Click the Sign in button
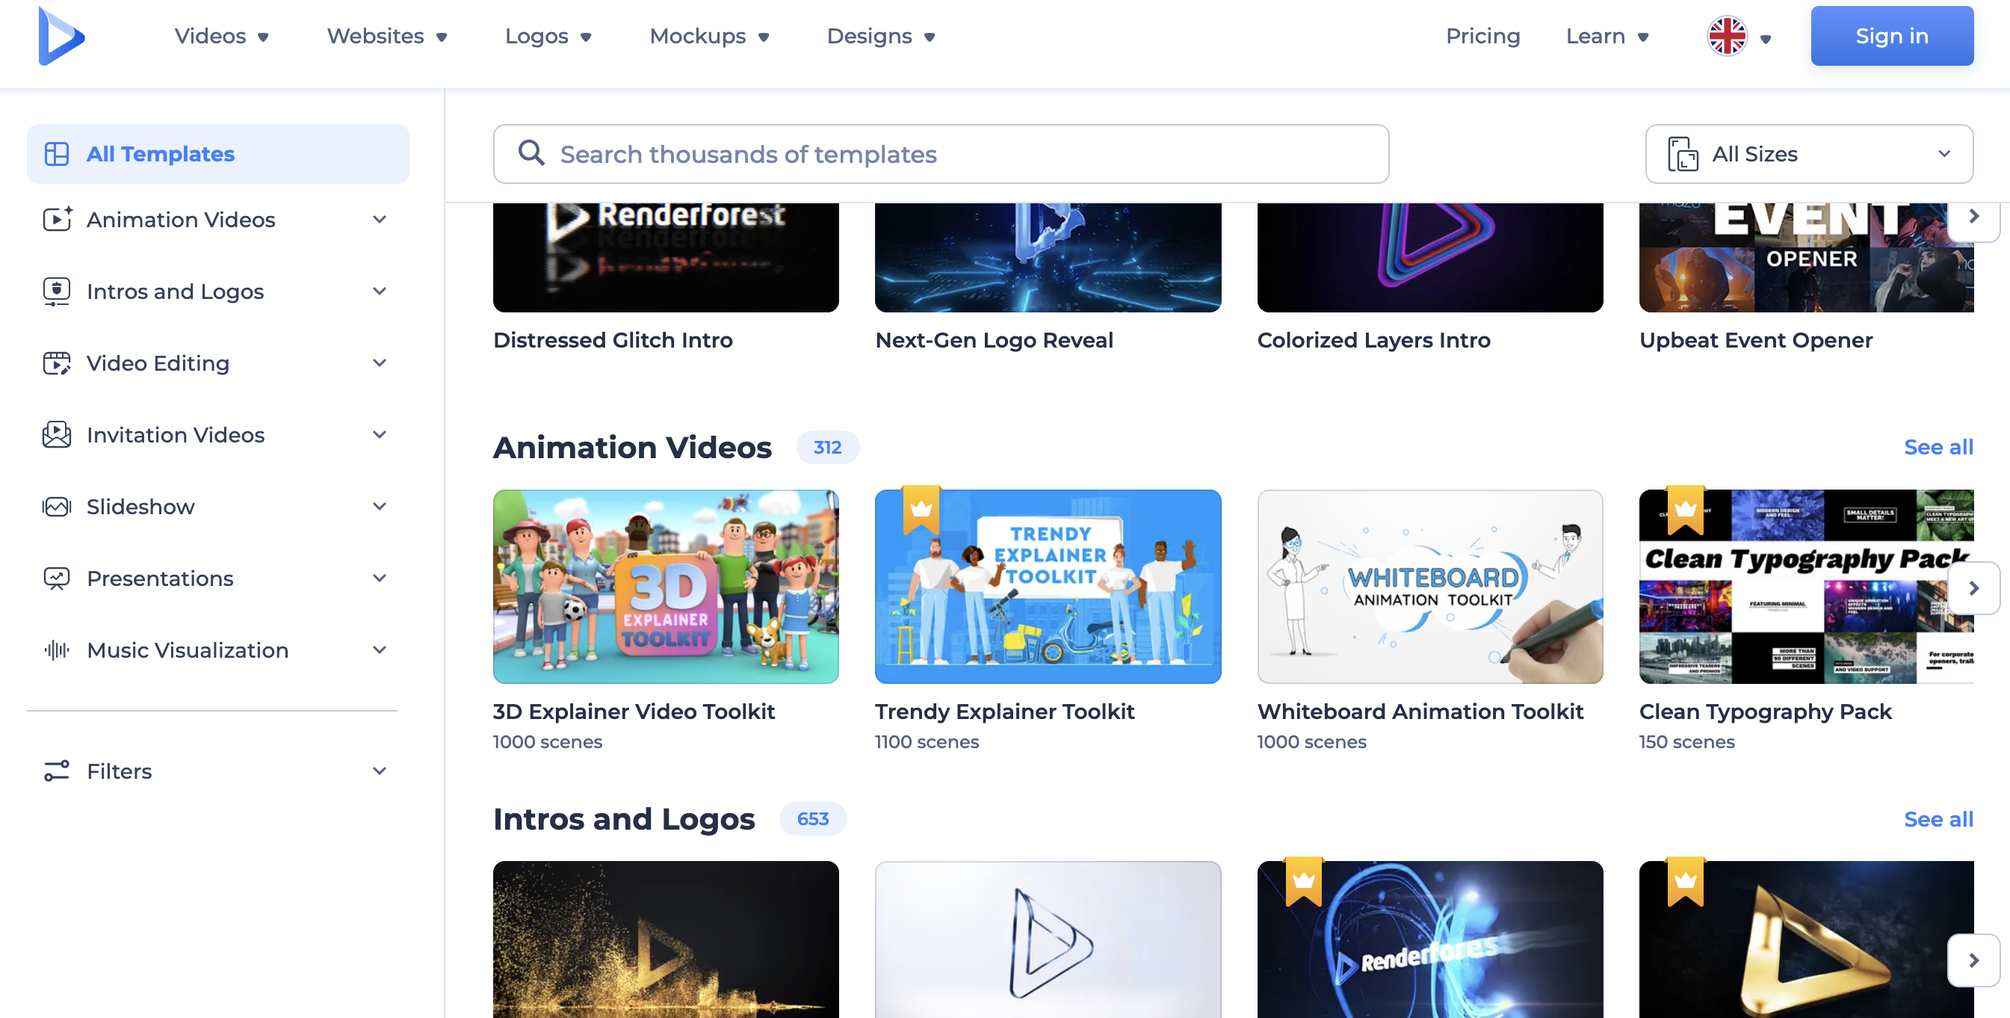This screenshot has height=1018, width=2010. [x=1890, y=36]
